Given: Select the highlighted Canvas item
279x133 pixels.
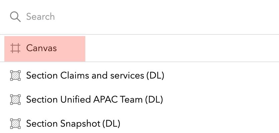Looking at the screenshot, I should (x=45, y=49).
